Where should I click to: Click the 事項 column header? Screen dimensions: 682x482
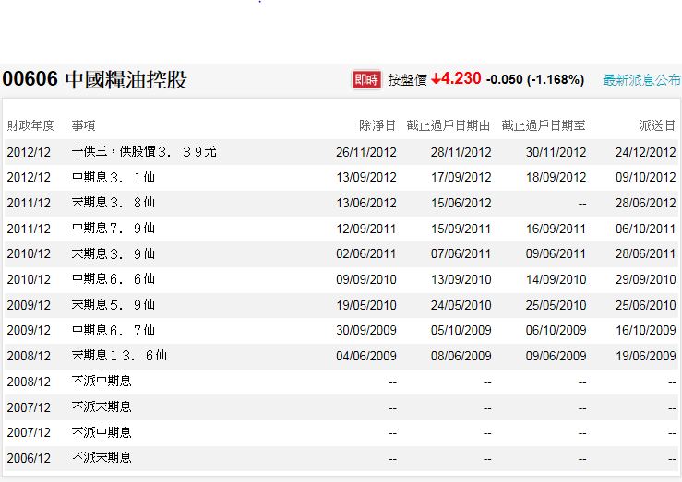coord(84,125)
